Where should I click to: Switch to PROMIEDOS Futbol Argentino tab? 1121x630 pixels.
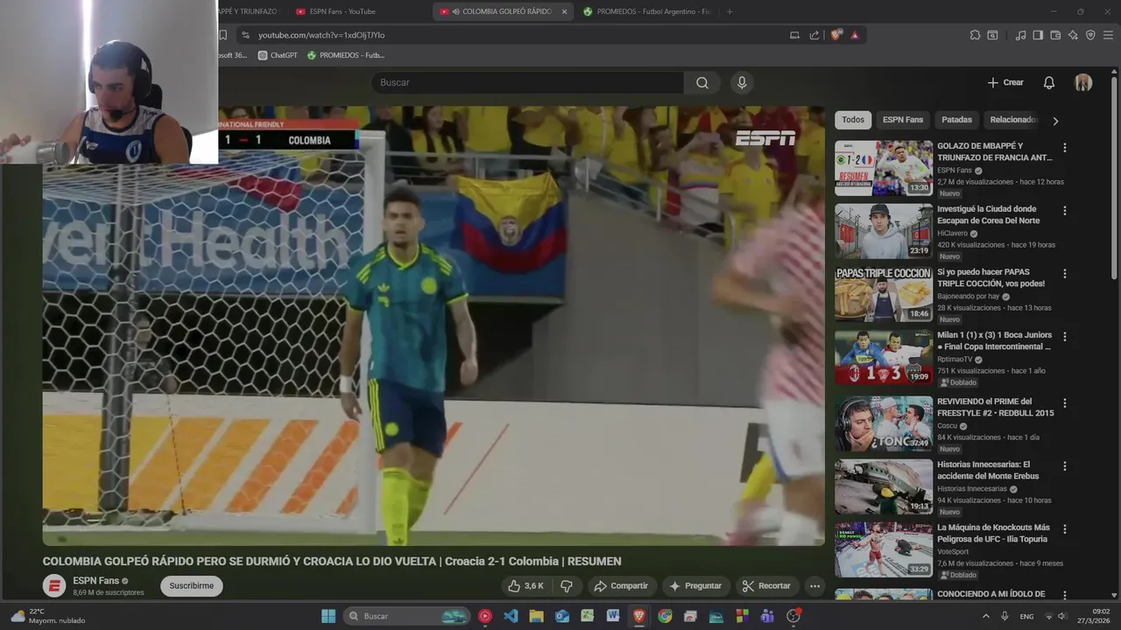[647, 11]
